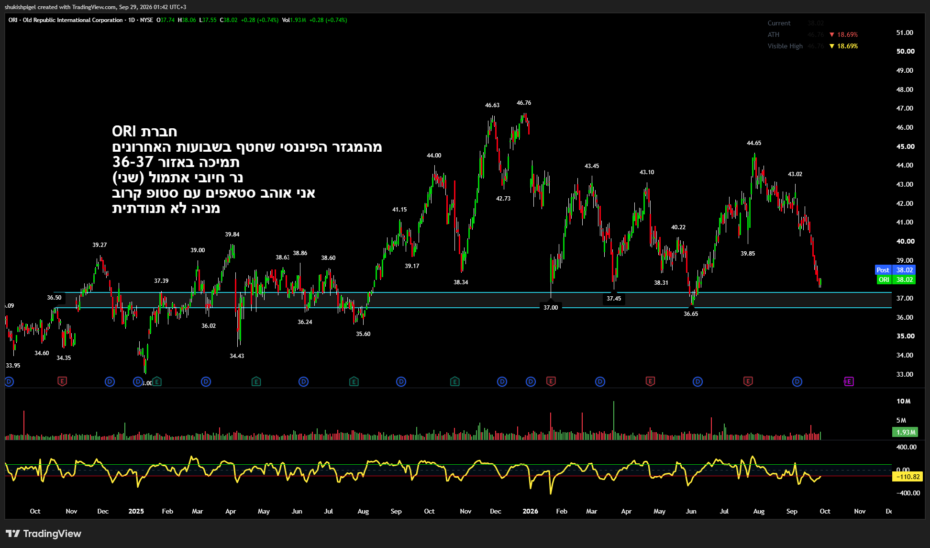The image size is (930, 548).
Task: Click the 400.00 indicator scale label
Action: click(x=906, y=447)
